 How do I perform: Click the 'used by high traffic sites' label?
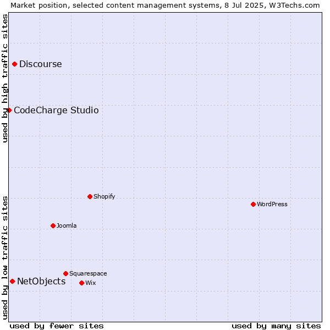(x=5, y=78)
